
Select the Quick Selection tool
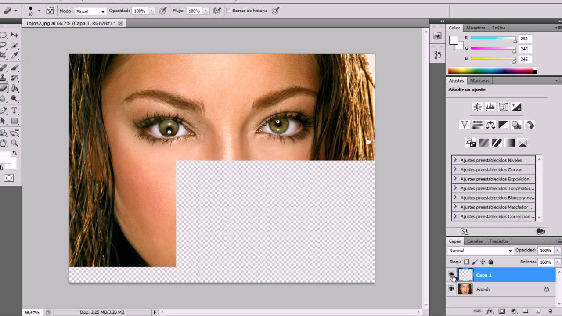point(14,45)
